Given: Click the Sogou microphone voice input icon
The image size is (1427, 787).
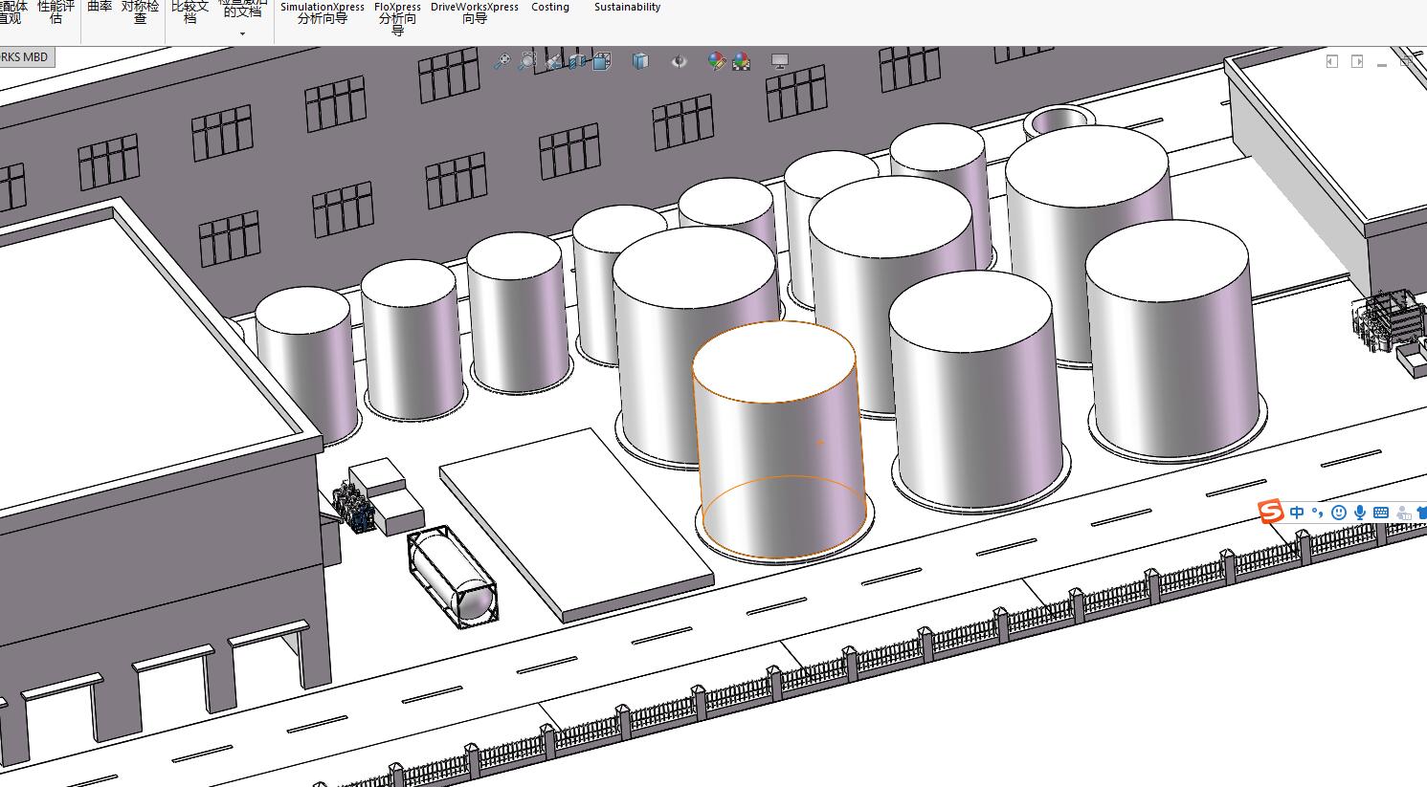Looking at the screenshot, I should 1360,513.
